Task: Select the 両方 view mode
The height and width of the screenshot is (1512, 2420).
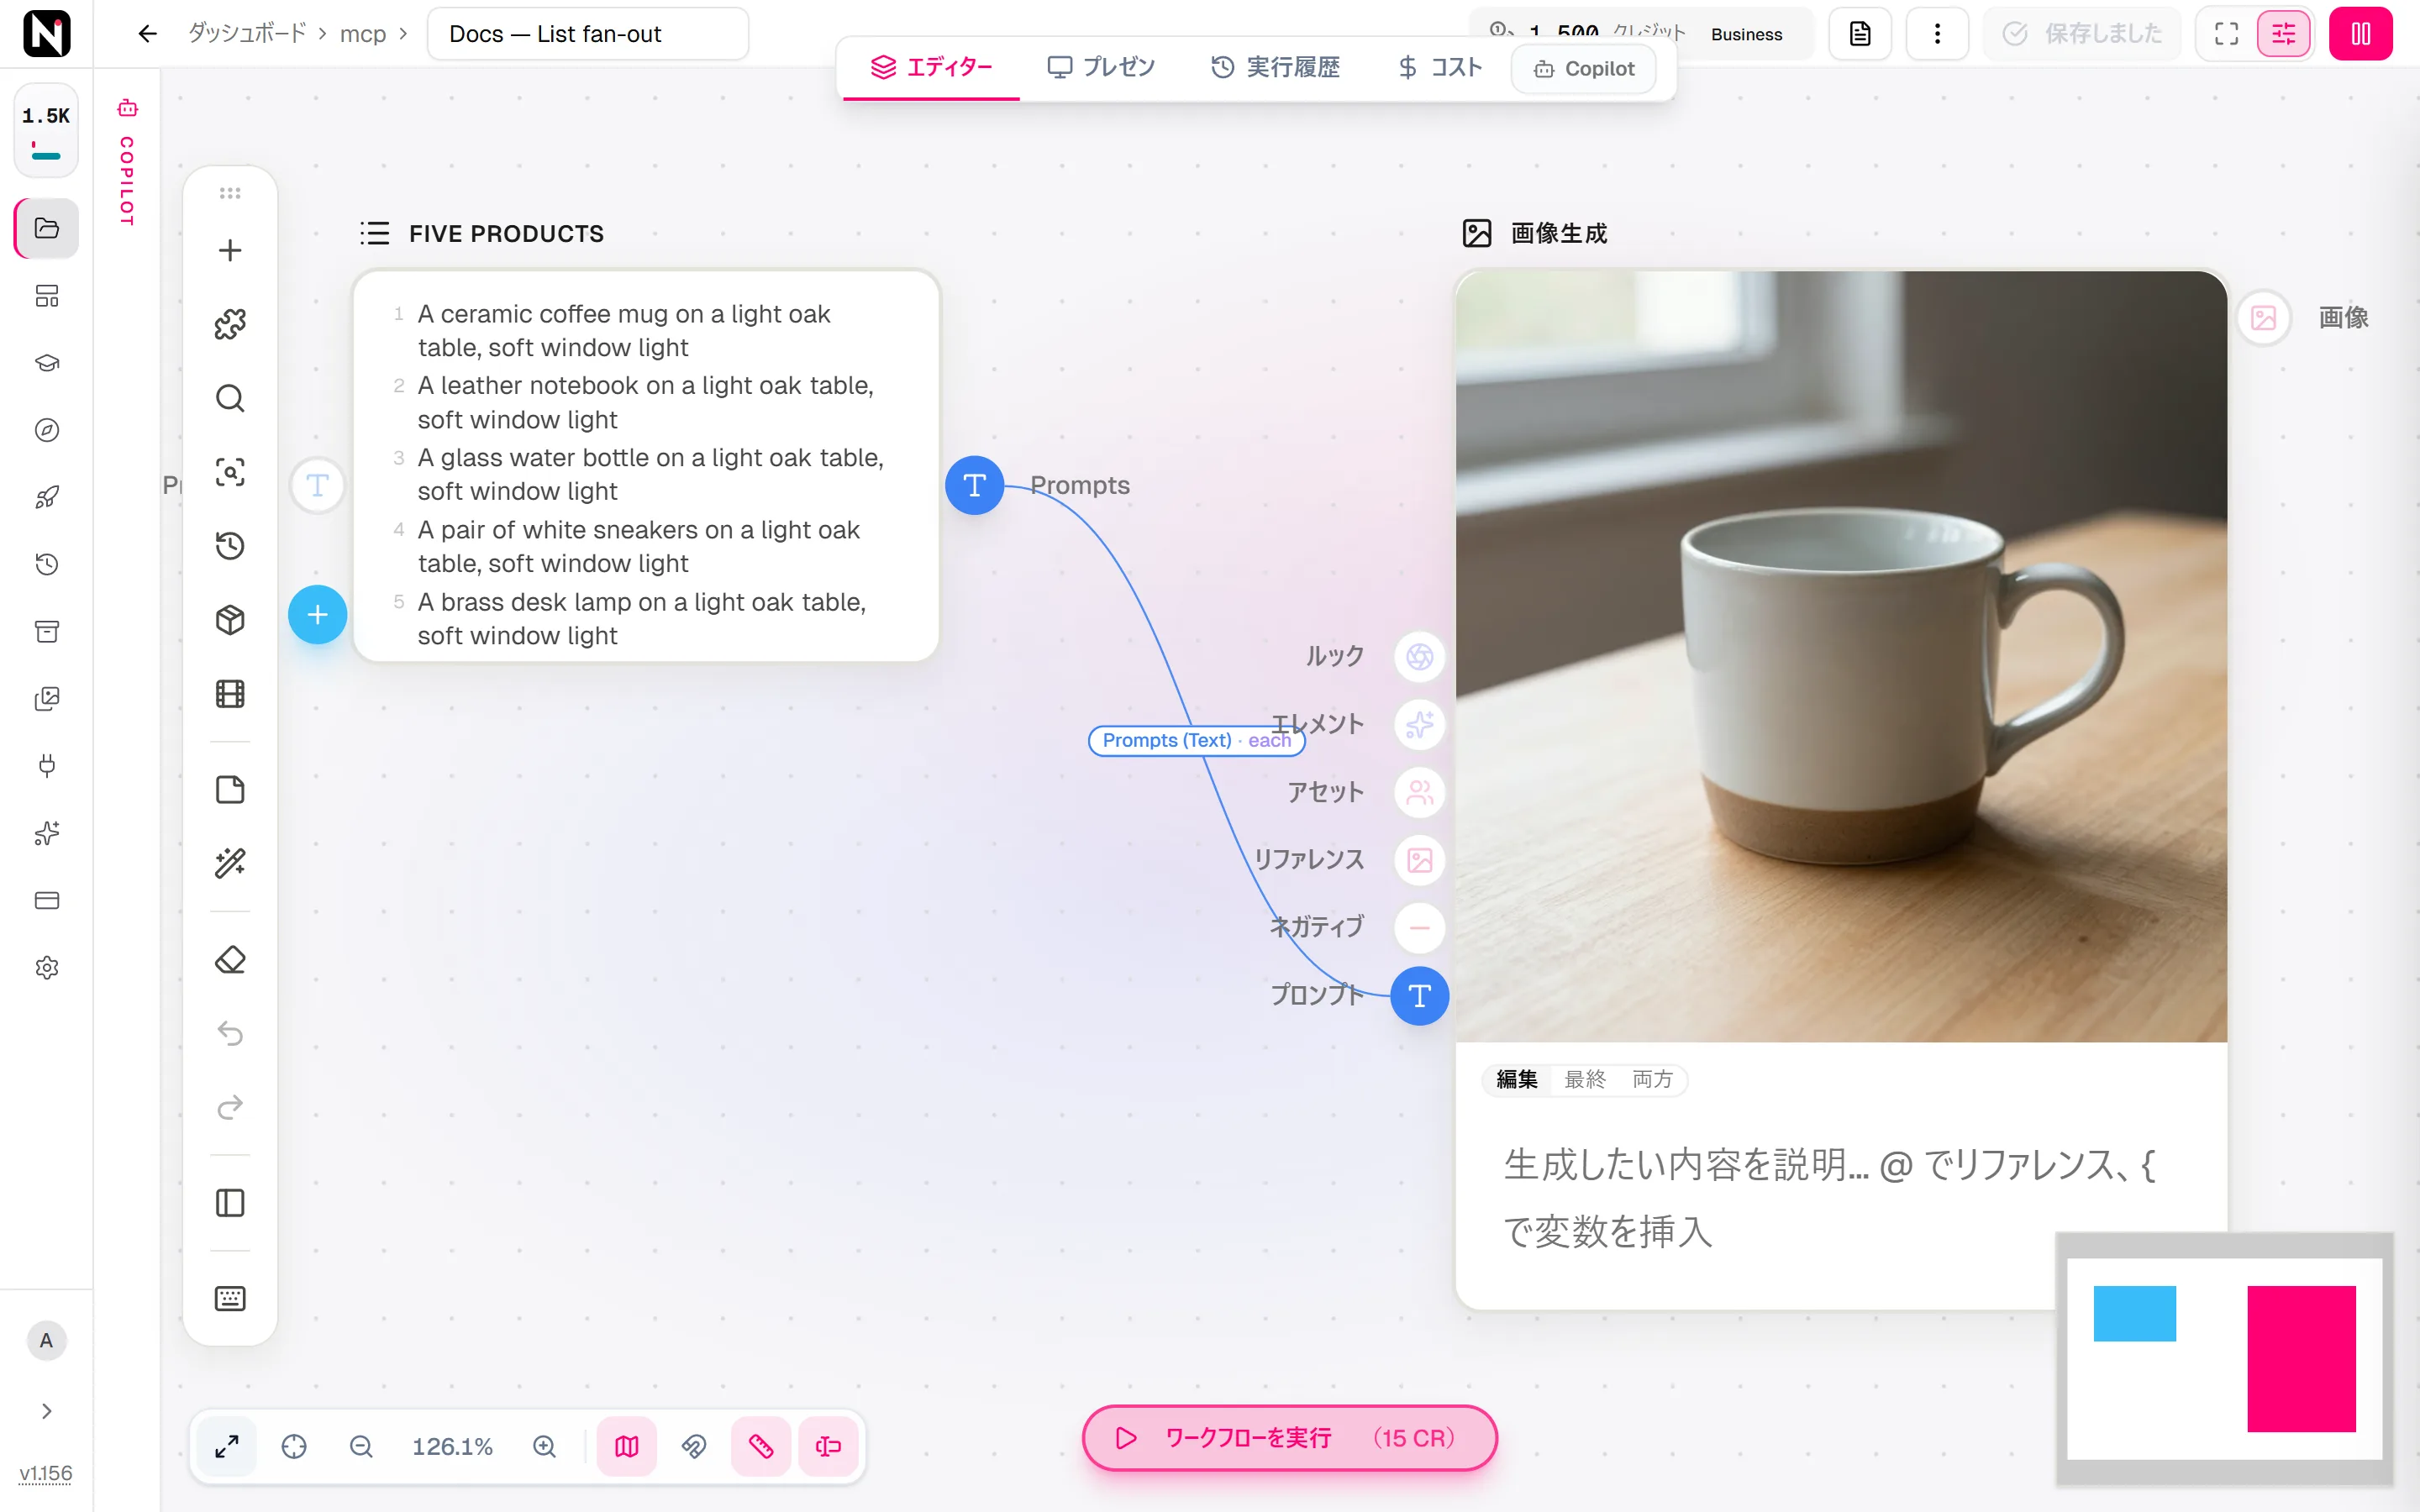Action: tap(1652, 1079)
